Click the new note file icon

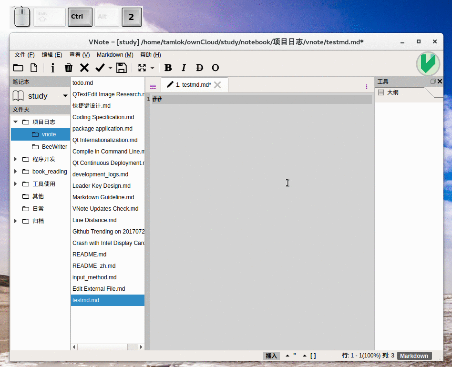tap(34, 68)
